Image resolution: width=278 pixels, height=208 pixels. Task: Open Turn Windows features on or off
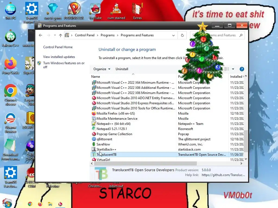[x=64, y=65]
